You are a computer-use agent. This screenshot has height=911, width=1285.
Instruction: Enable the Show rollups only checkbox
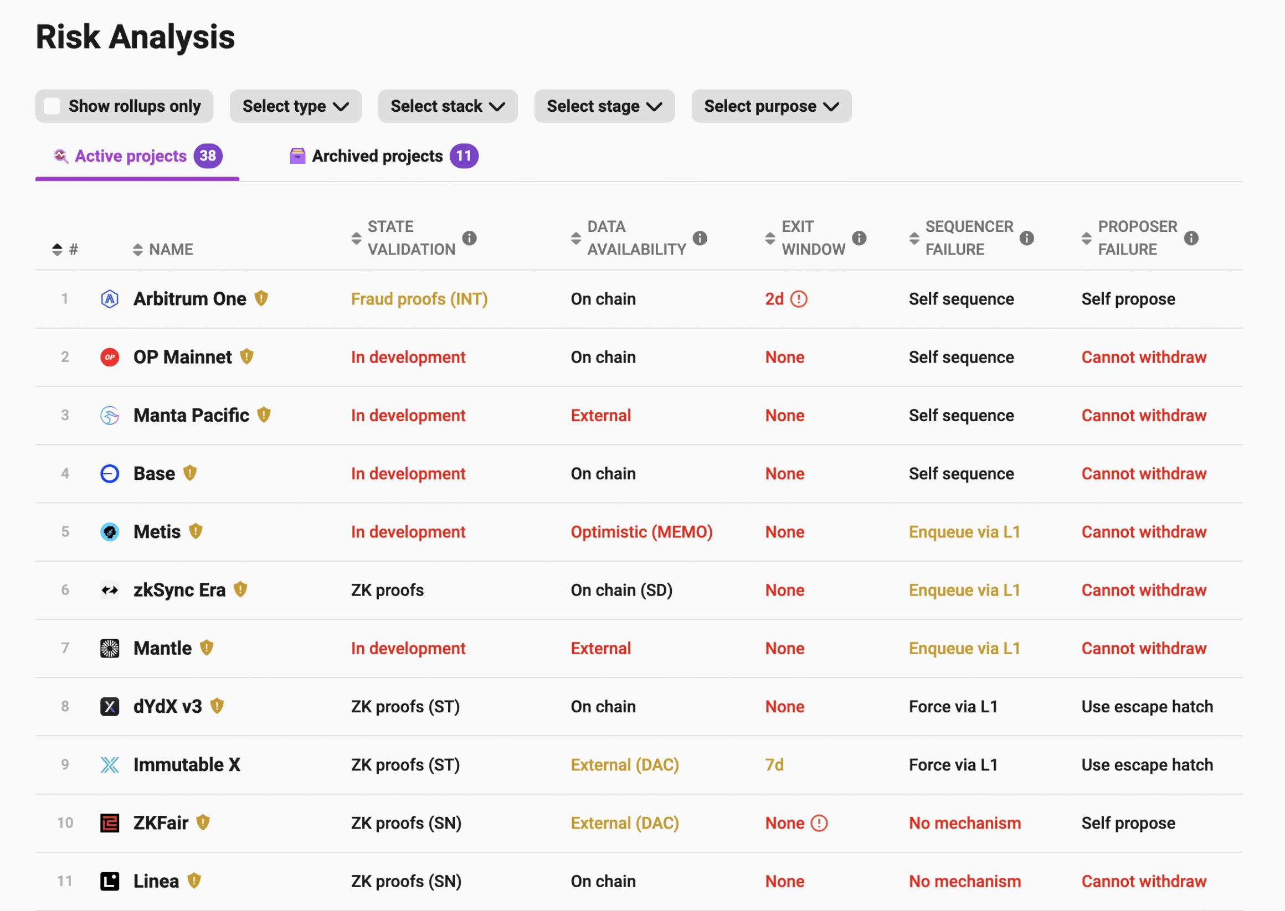tap(52, 106)
